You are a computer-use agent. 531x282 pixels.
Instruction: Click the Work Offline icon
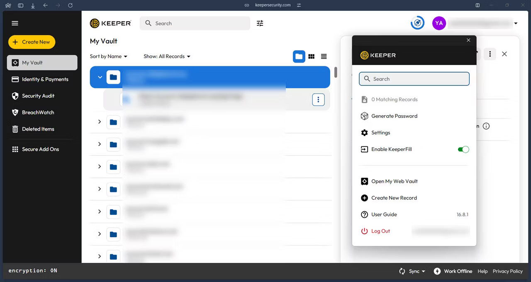click(x=437, y=271)
